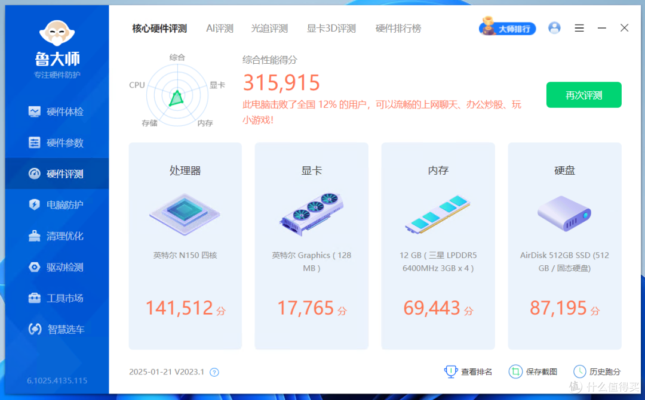Click the version number 6.1025.4135.115
This screenshot has width=645, height=400.
click(57, 381)
